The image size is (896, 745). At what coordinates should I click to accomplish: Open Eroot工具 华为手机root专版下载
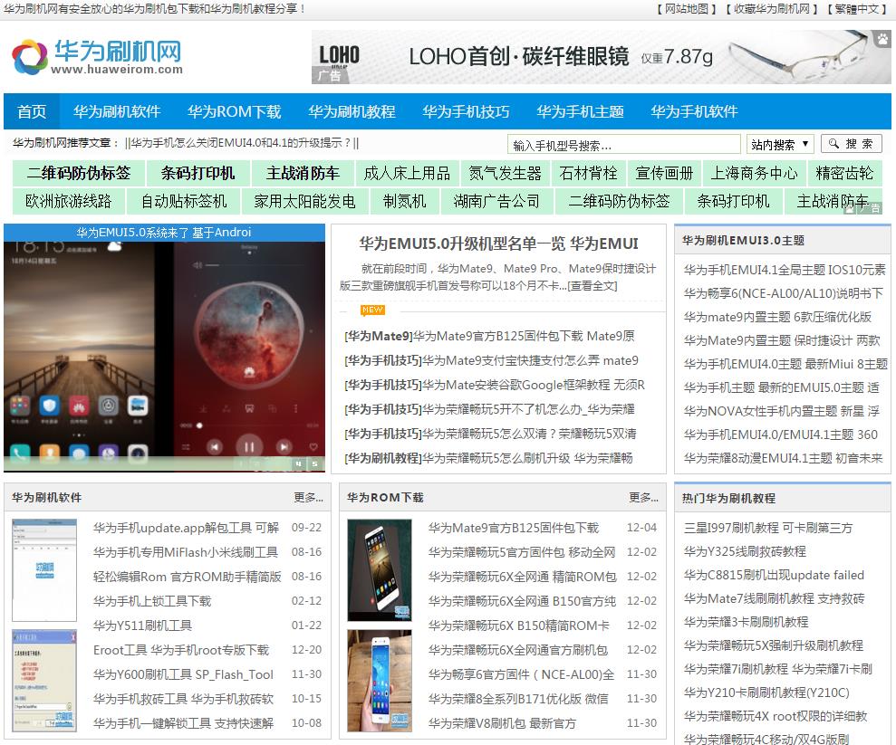(181, 650)
